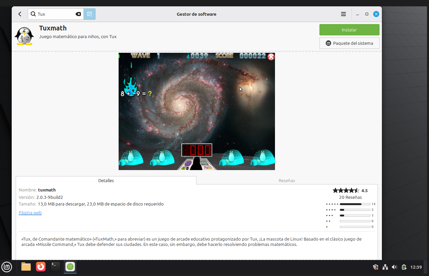Click the 4.5 rating score

click(x=365, y=190)
